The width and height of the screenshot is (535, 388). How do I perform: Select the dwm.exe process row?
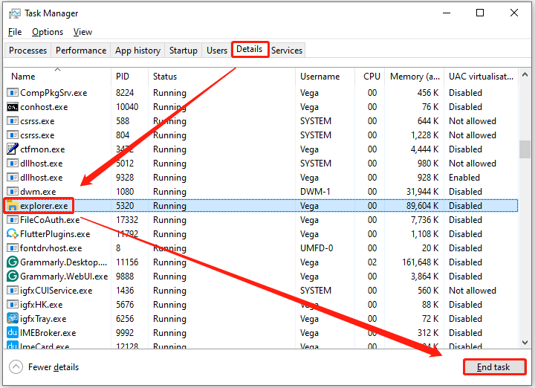(x=261, y=192)
